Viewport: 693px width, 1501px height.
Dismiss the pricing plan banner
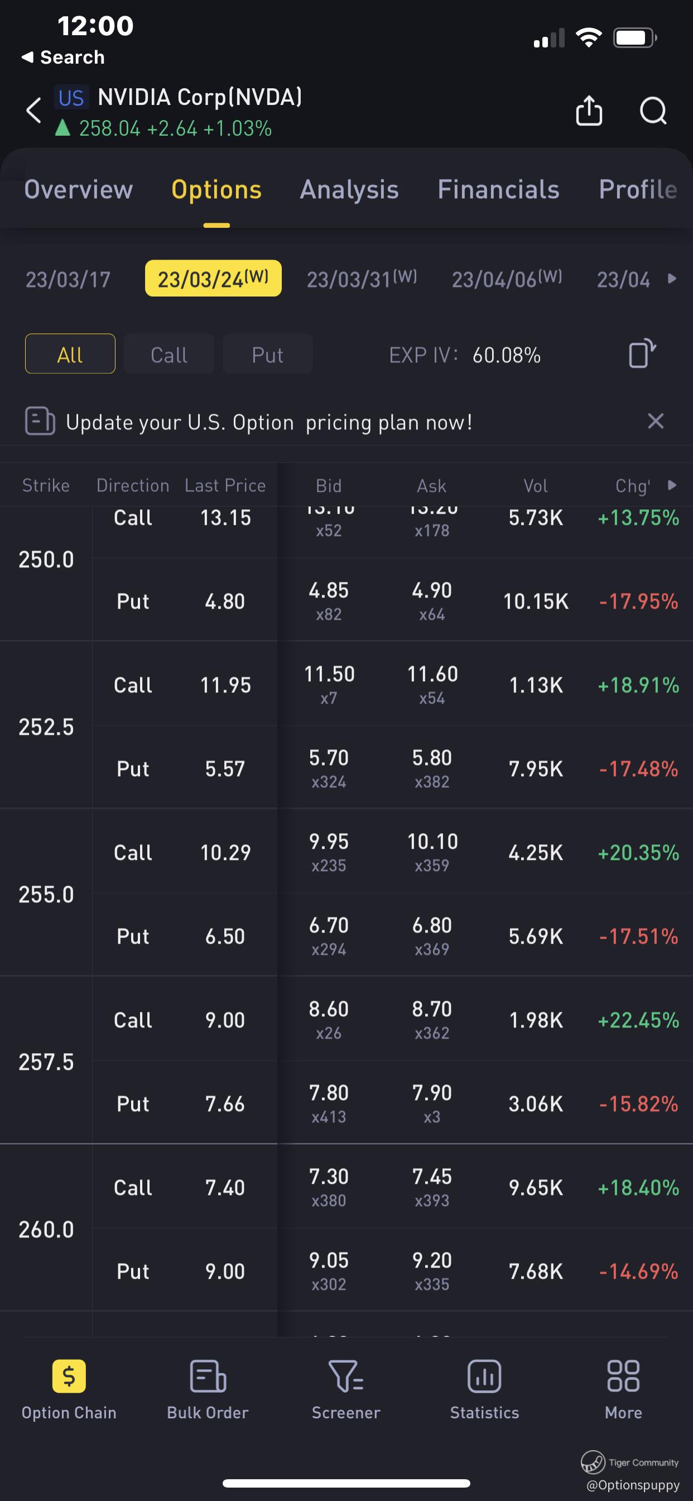point(656,420)
